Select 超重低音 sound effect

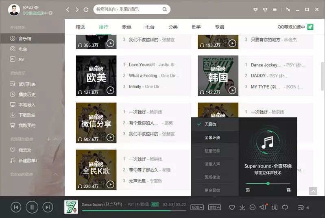click(215, 151)
